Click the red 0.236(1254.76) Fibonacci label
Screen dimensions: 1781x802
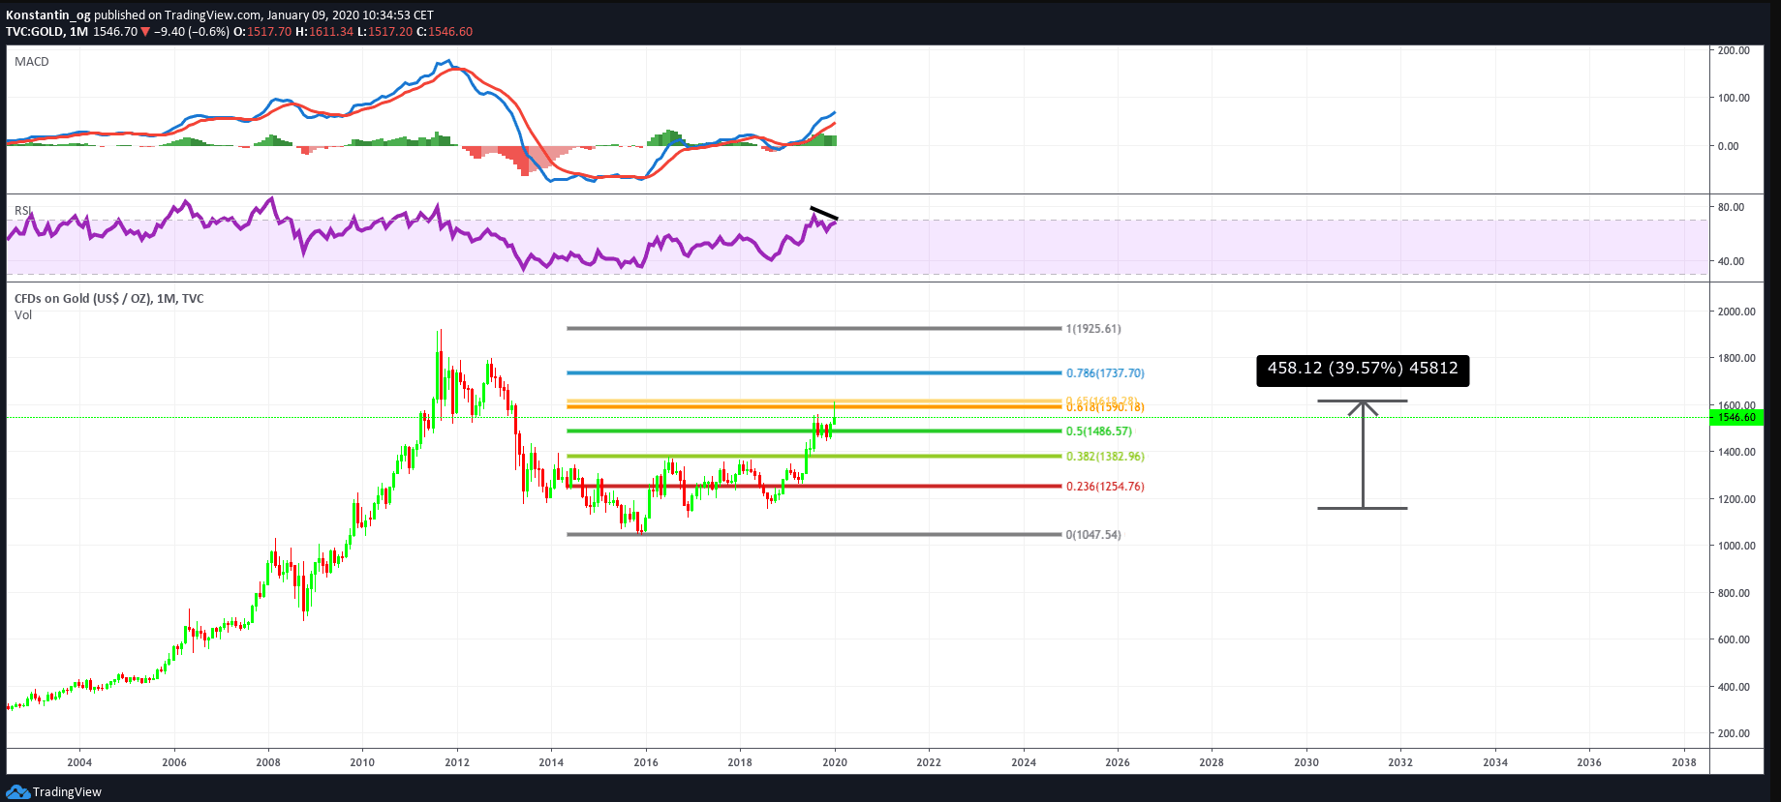tap(1105, 487)
